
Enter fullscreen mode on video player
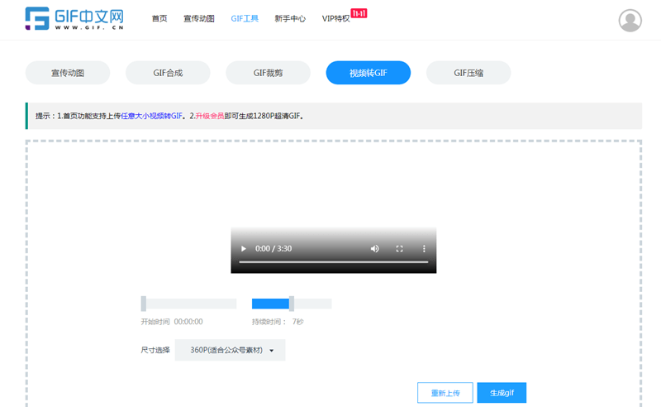(x=399, y=248)
